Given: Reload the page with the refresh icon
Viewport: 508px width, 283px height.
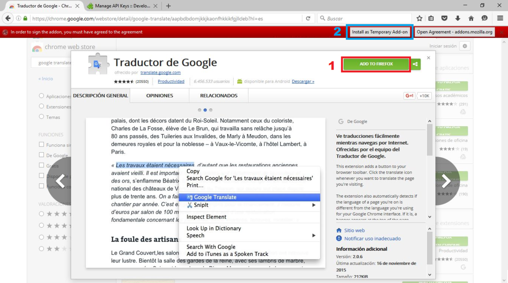Looking at the screenshot, I should [308, 18].
